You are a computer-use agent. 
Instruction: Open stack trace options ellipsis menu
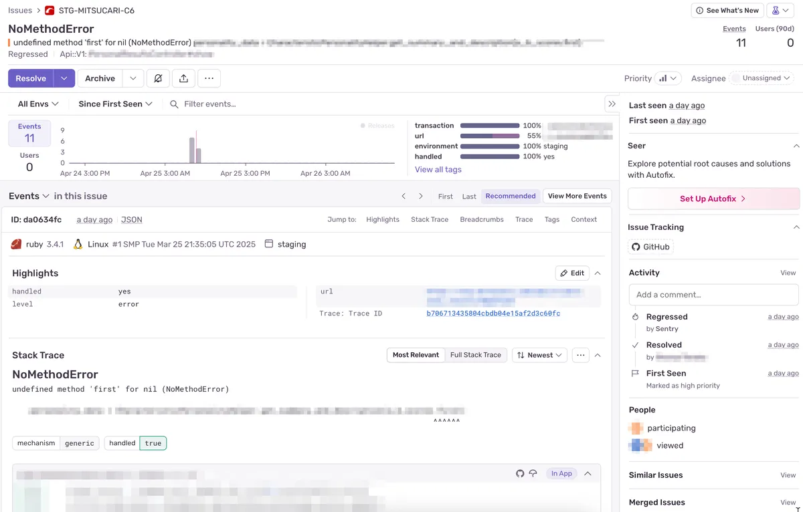coord(580,355)
